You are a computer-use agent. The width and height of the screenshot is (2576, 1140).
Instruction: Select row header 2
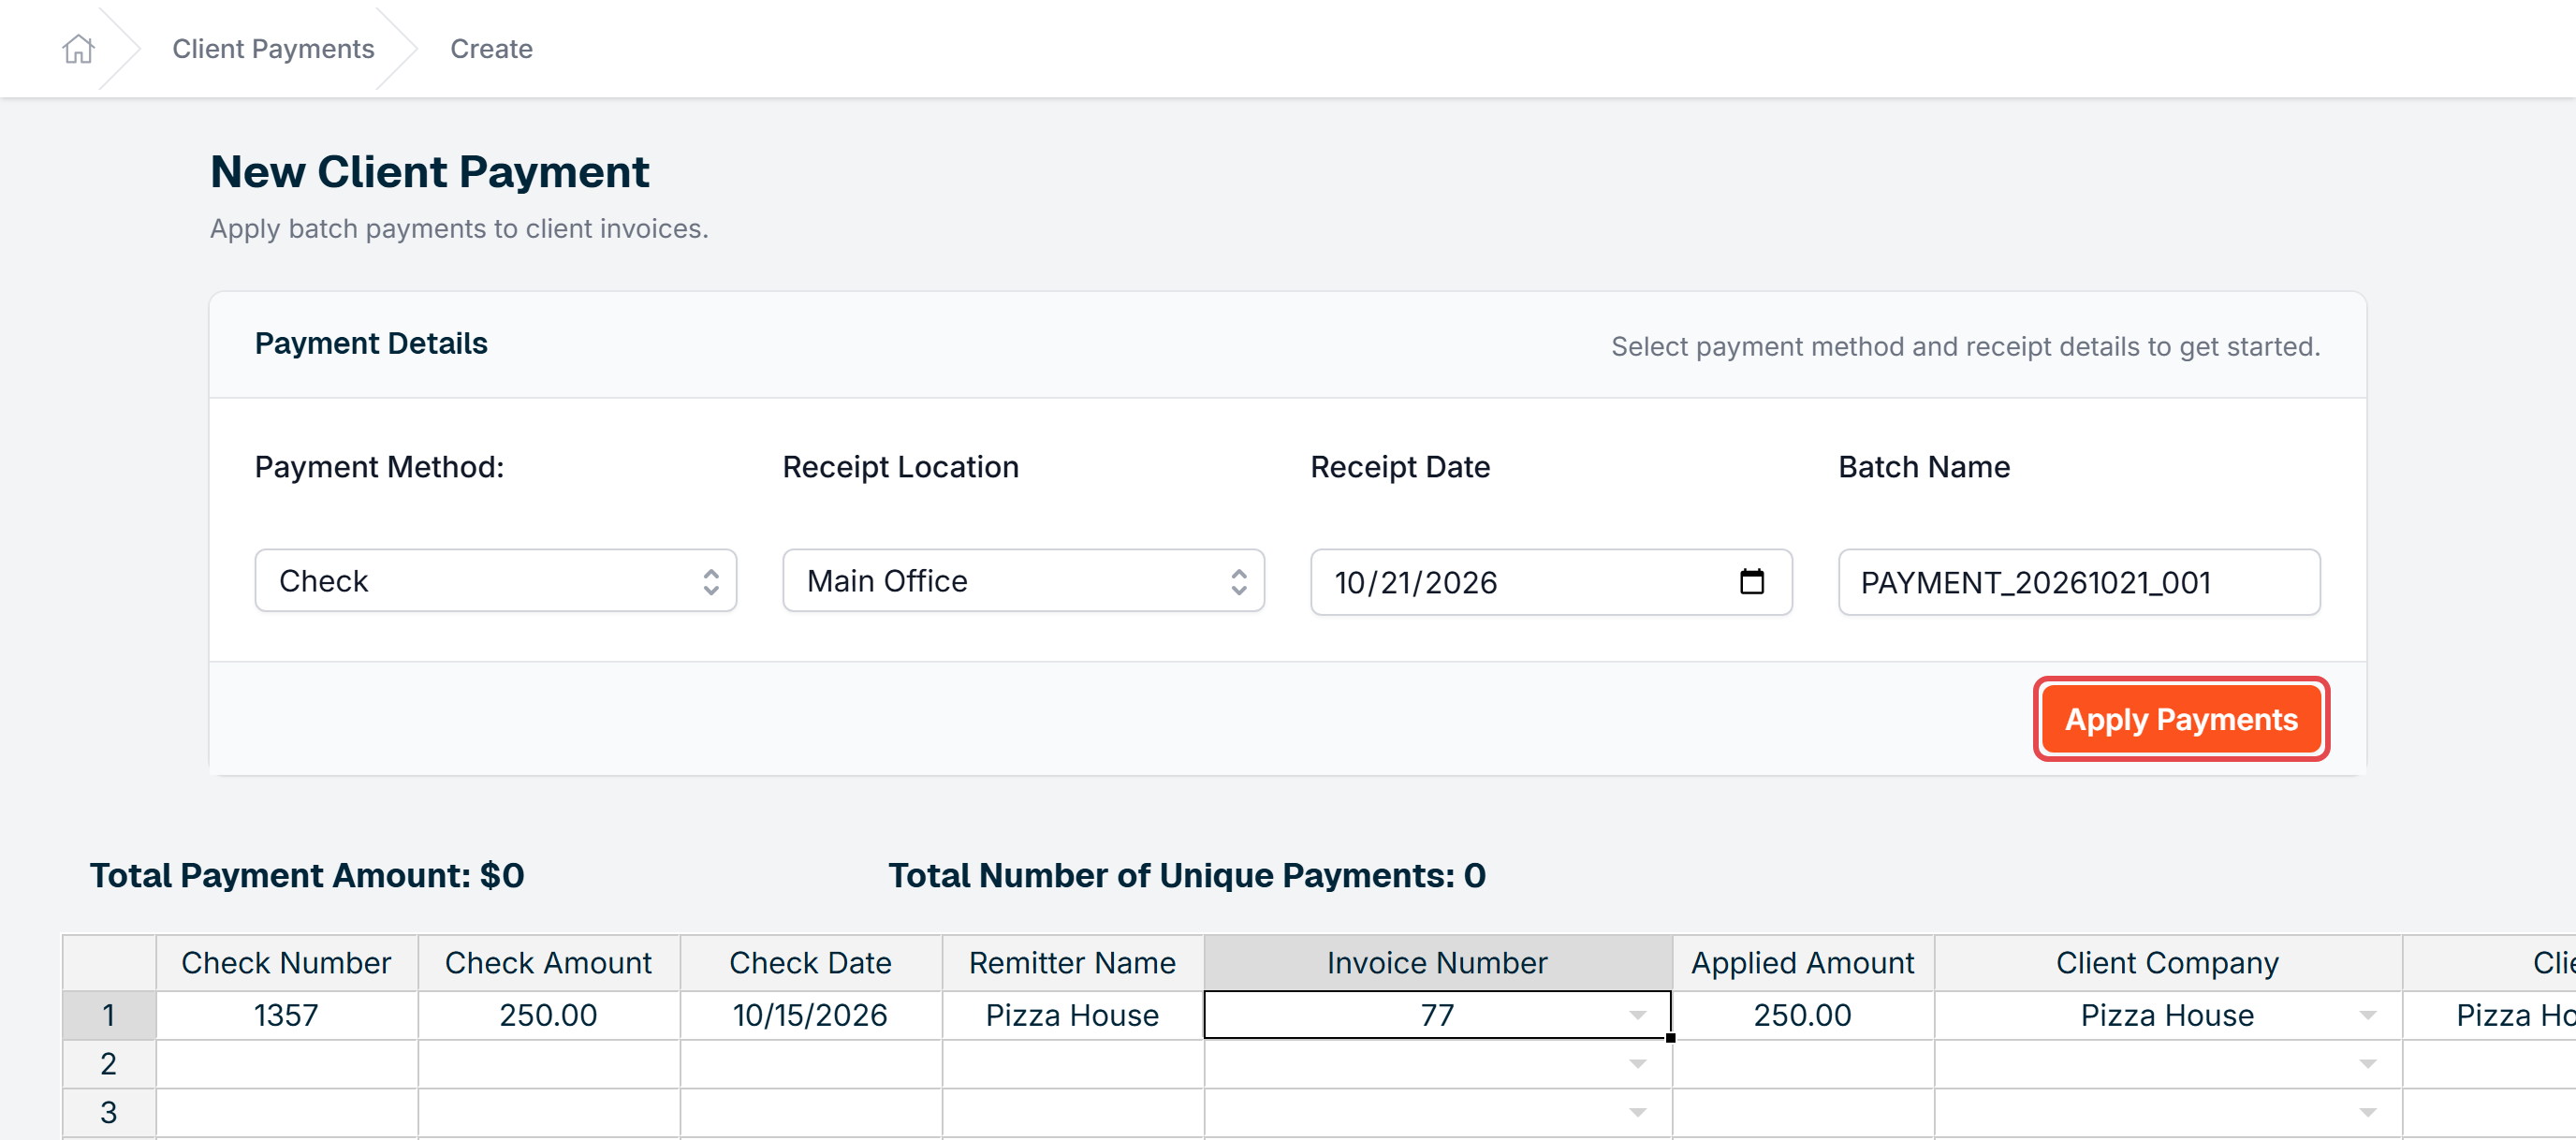tap(109, 1064)
